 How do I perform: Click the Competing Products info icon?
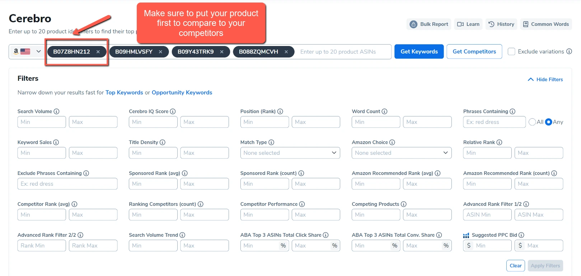pos(404,204)
